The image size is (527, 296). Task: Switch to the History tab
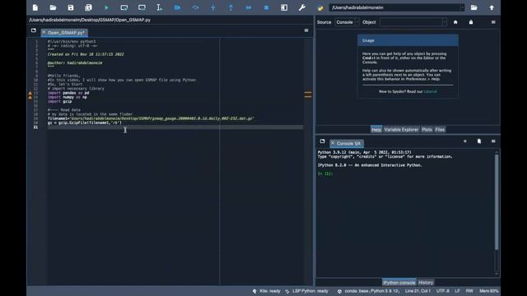click(x=426, y=283)
